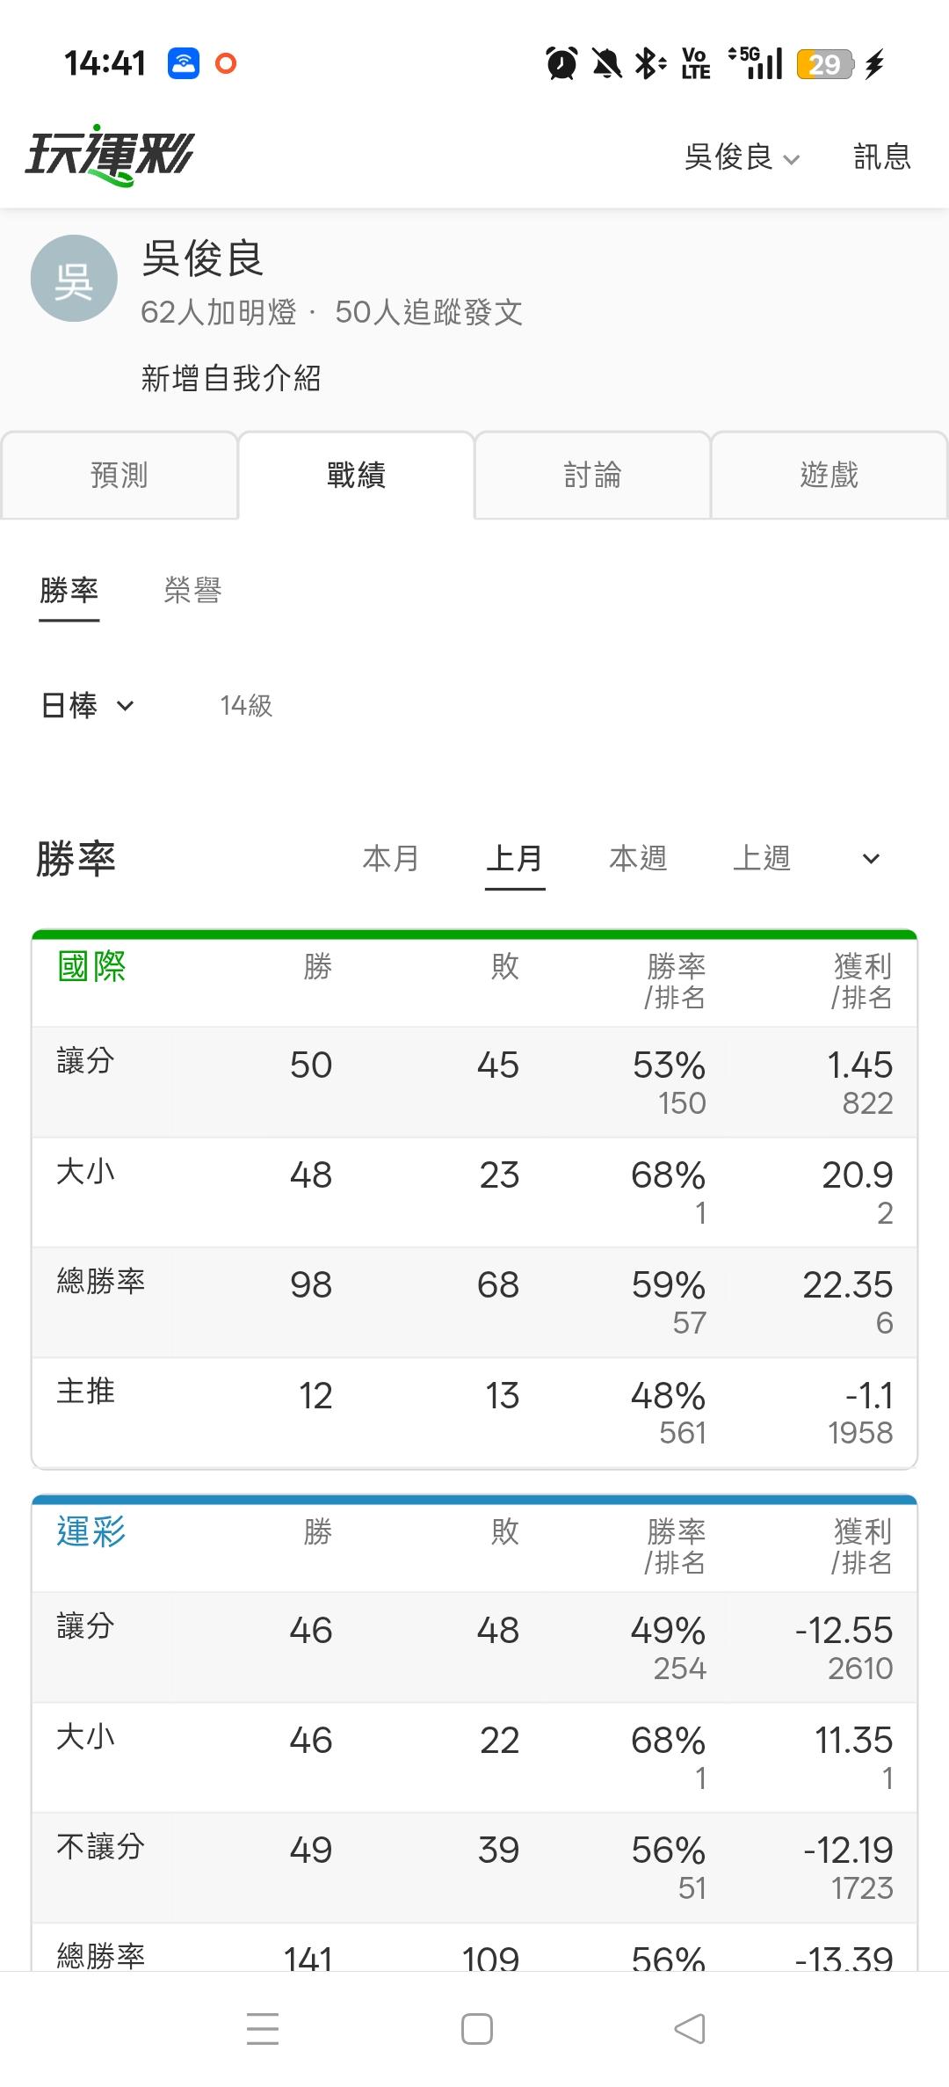Select the 榮譽 sub-tab

[x=192, y=590]
